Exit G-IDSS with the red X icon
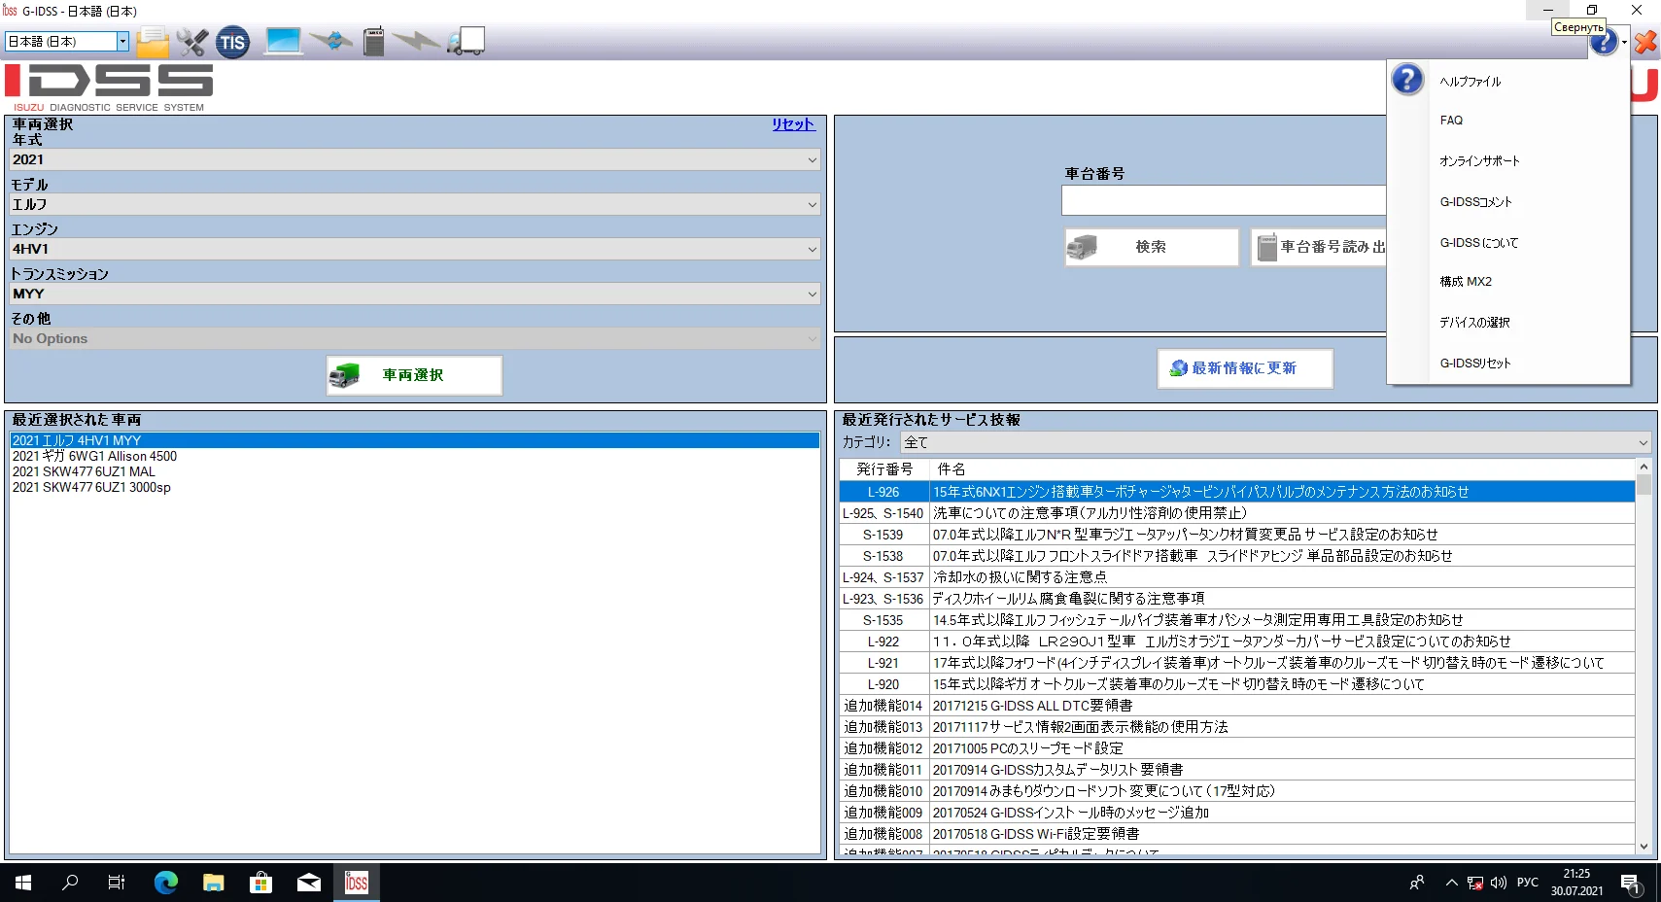This screenshot has width=1661, height=902. pos(1644,42)
